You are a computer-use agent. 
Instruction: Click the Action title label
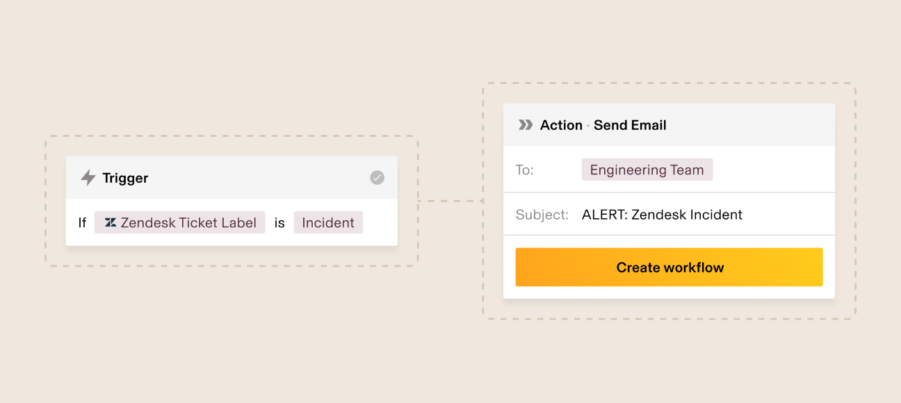[x=561, y=125]
